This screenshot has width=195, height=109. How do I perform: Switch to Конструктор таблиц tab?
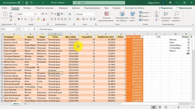click(x=135, y=8)
